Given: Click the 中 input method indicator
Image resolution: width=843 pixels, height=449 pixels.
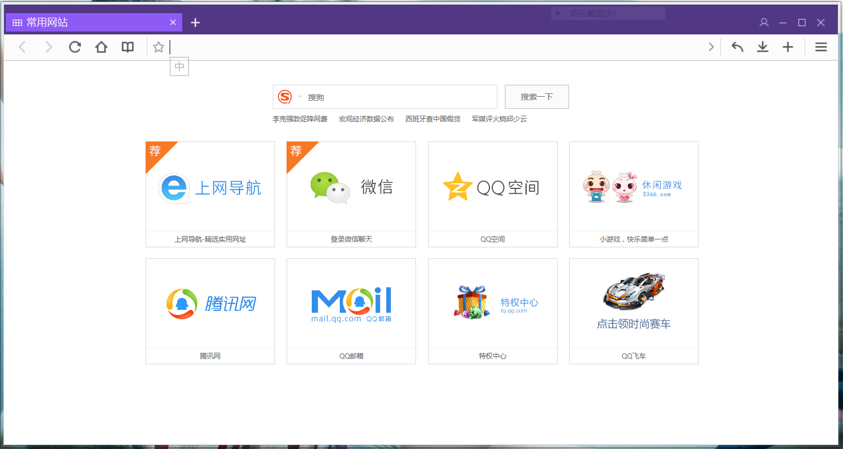Looking at the screenshot, I should (x=179, y=67).
